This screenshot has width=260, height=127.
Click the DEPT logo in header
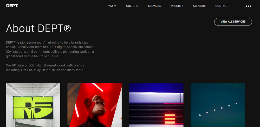(x=12, y=6)
